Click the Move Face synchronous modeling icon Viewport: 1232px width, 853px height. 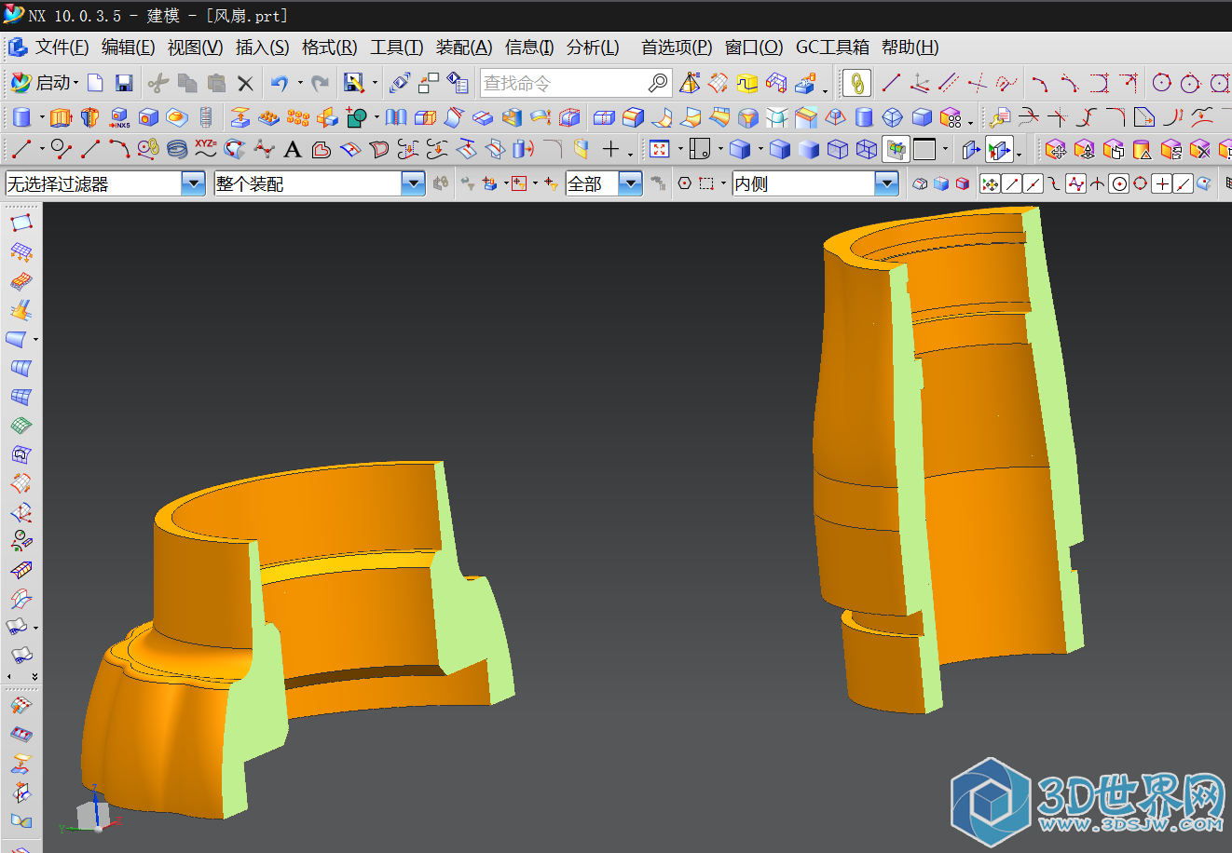point(1056,149)
